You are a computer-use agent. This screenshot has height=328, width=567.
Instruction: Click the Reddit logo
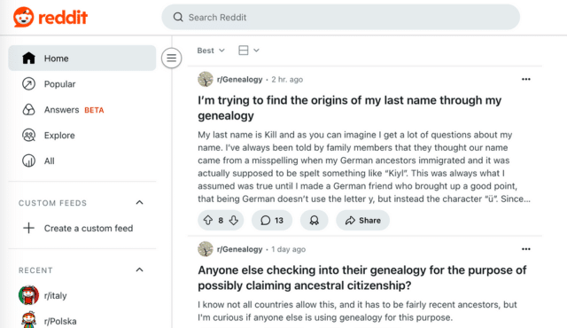(50, 17)
